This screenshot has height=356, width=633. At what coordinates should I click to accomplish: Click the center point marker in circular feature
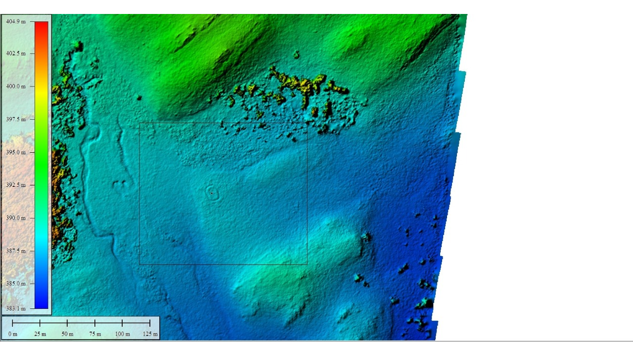[212, 193]
